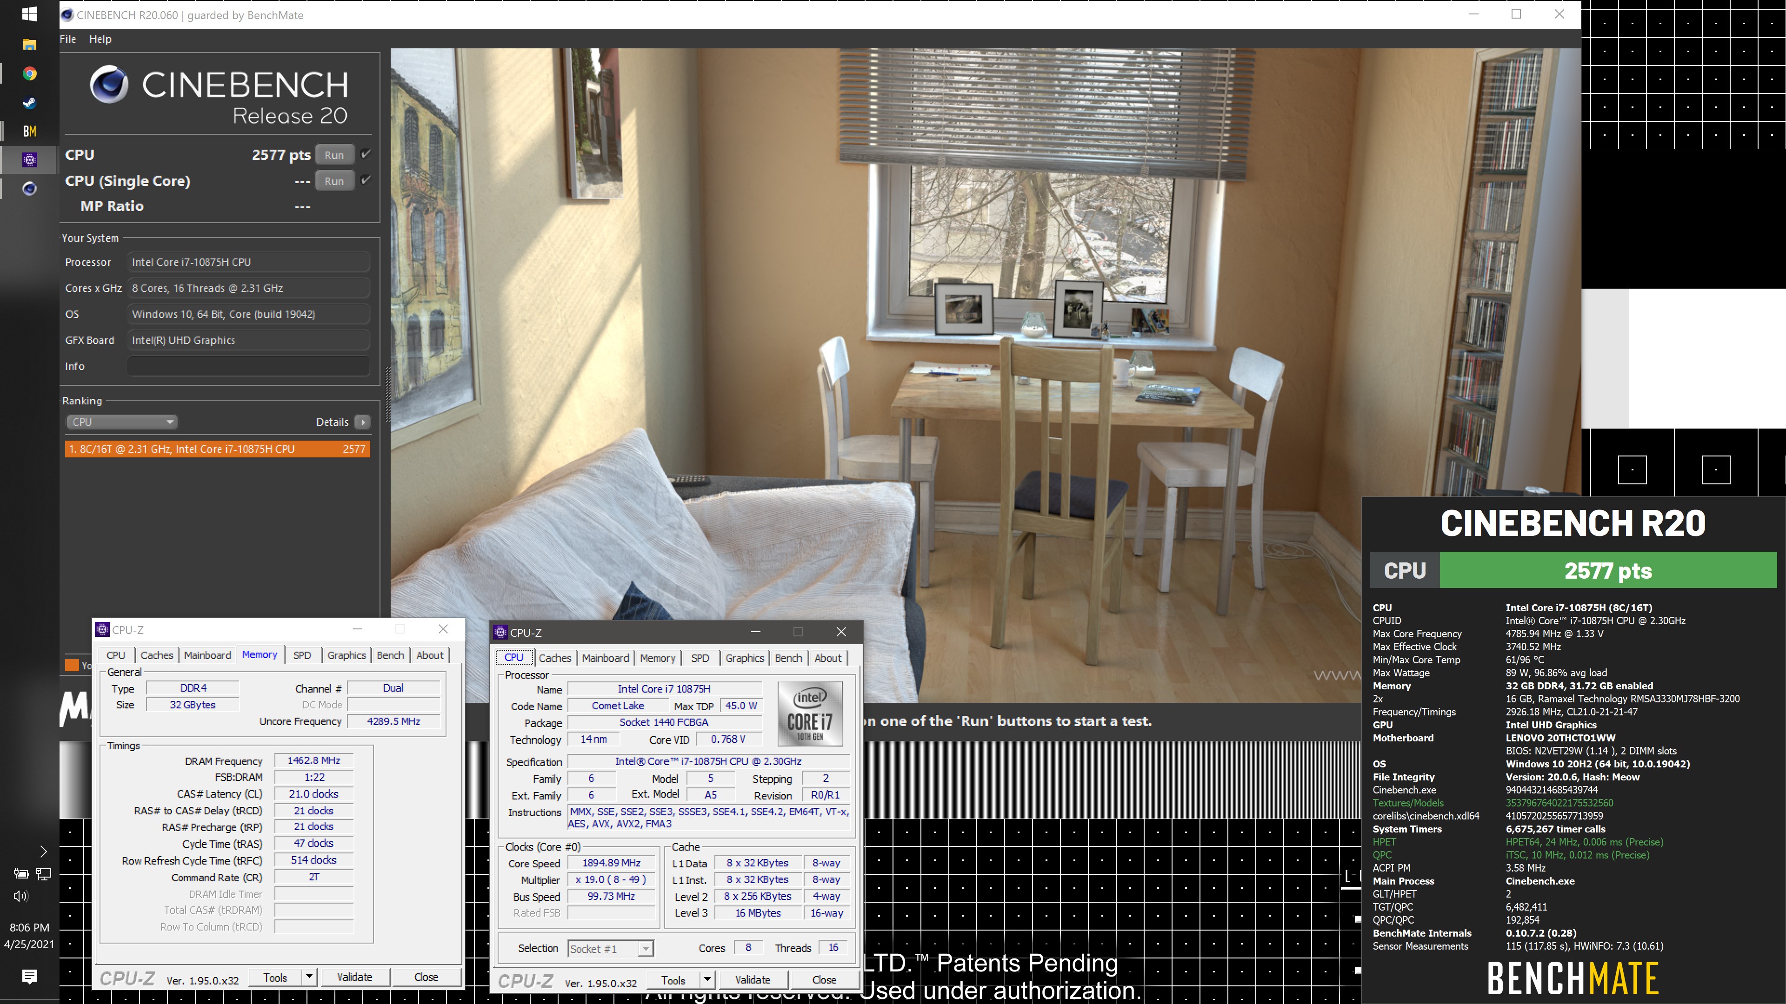Select the i7-10875H ranking entry
This screenshot has width=1786, height=1004.
[218, 449]
